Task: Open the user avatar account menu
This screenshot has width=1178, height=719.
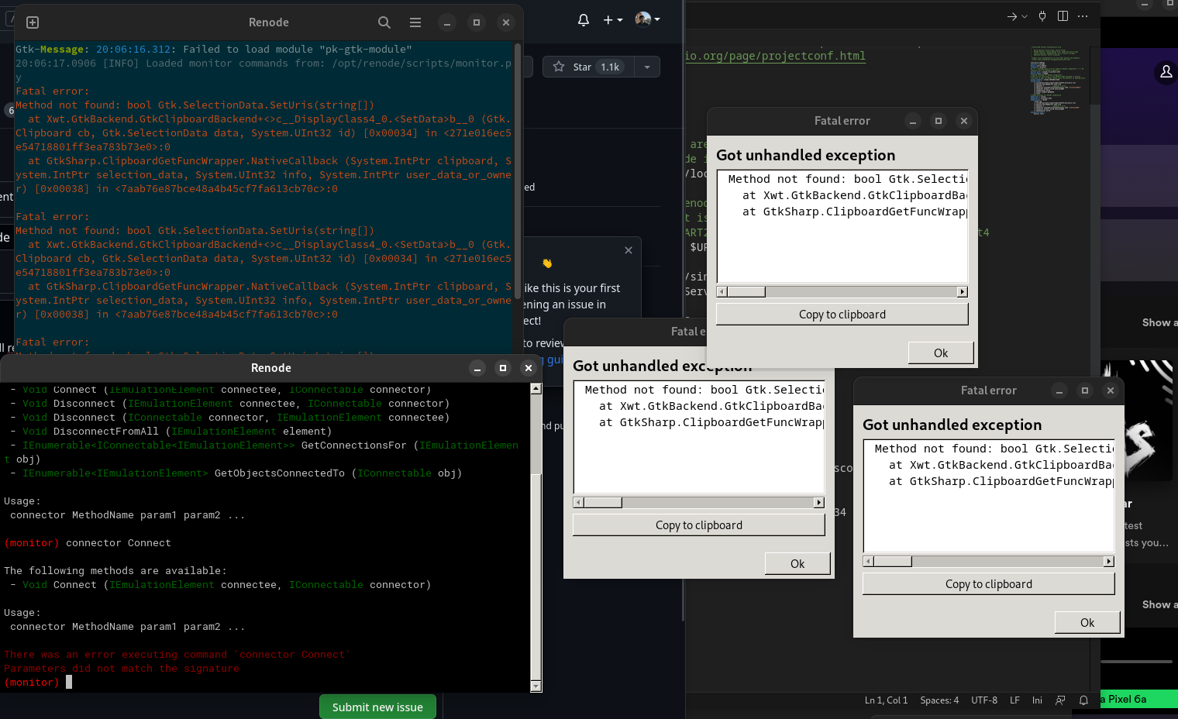Action: pyautogui.click(x=647, y=19)
